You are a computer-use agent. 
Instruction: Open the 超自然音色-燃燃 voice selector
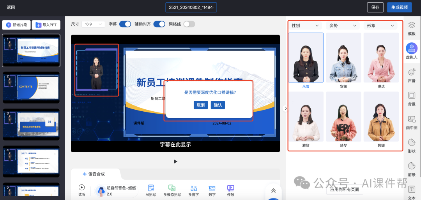117,191
